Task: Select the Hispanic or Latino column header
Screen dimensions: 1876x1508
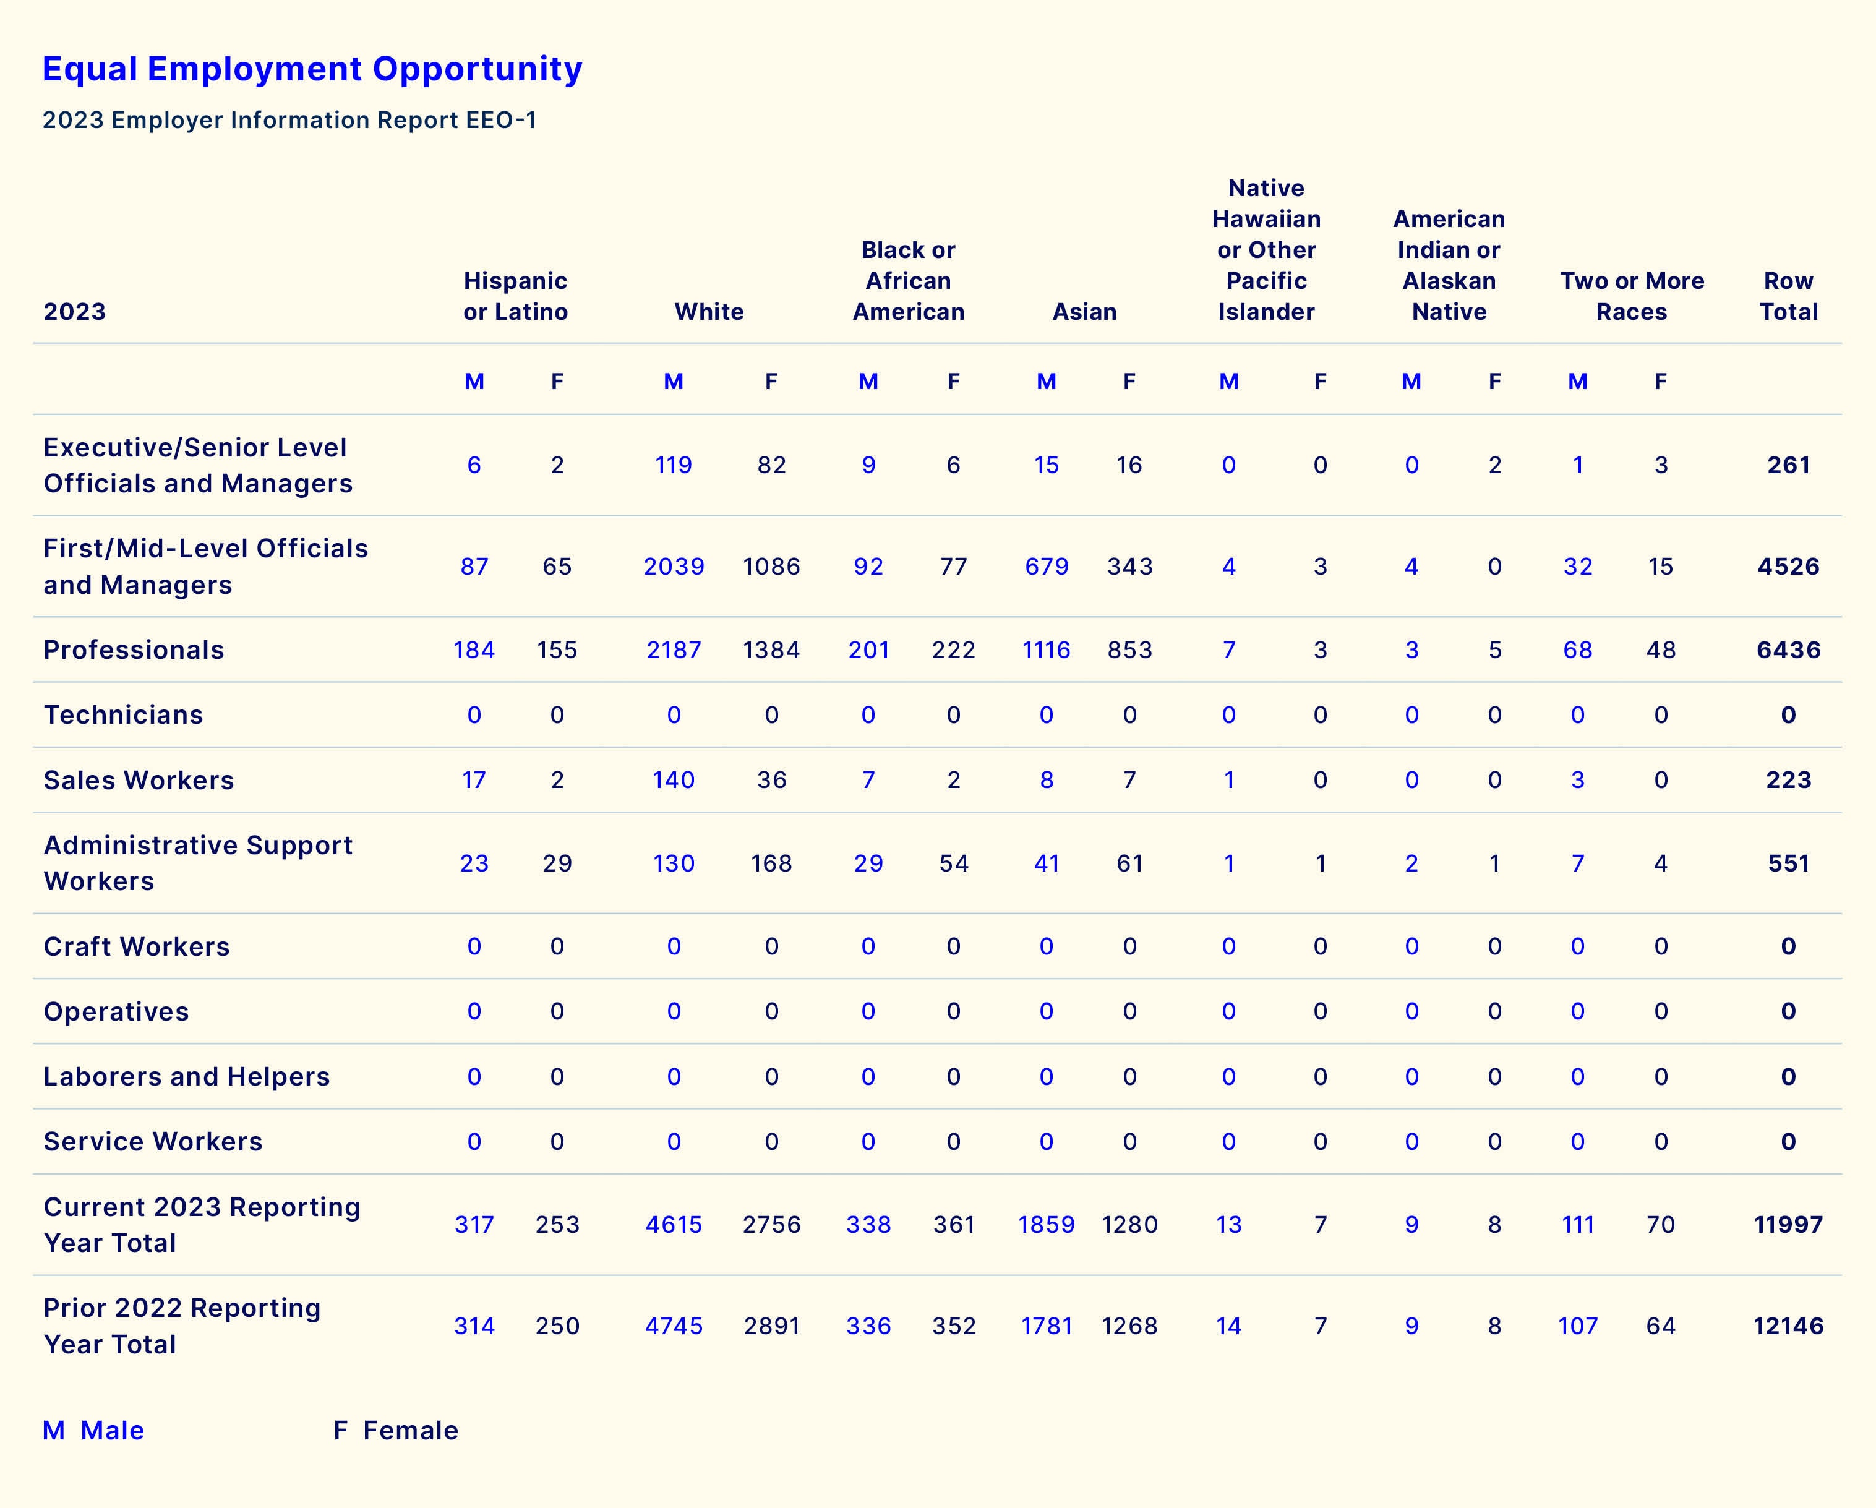Action: pos(515,296)
